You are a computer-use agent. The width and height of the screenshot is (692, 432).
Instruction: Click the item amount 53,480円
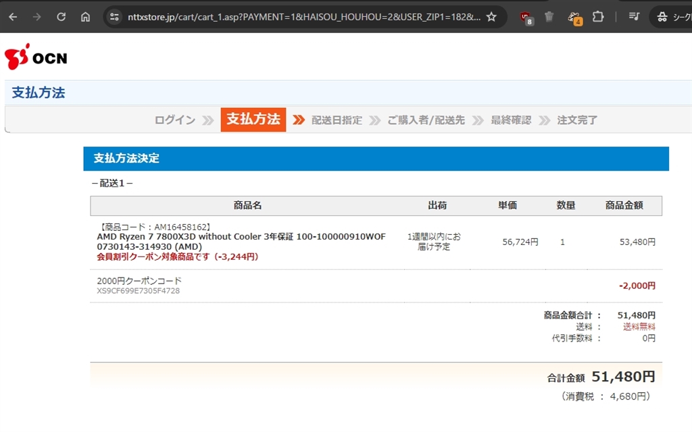(637, 242)
